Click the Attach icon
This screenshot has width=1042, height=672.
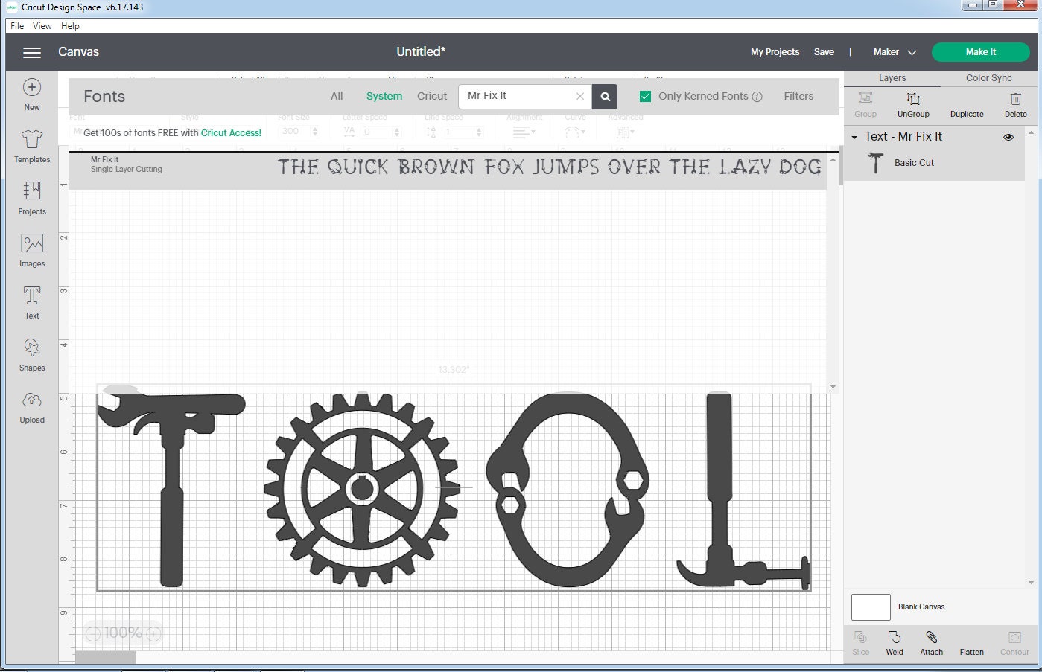(x=931, y=641)
